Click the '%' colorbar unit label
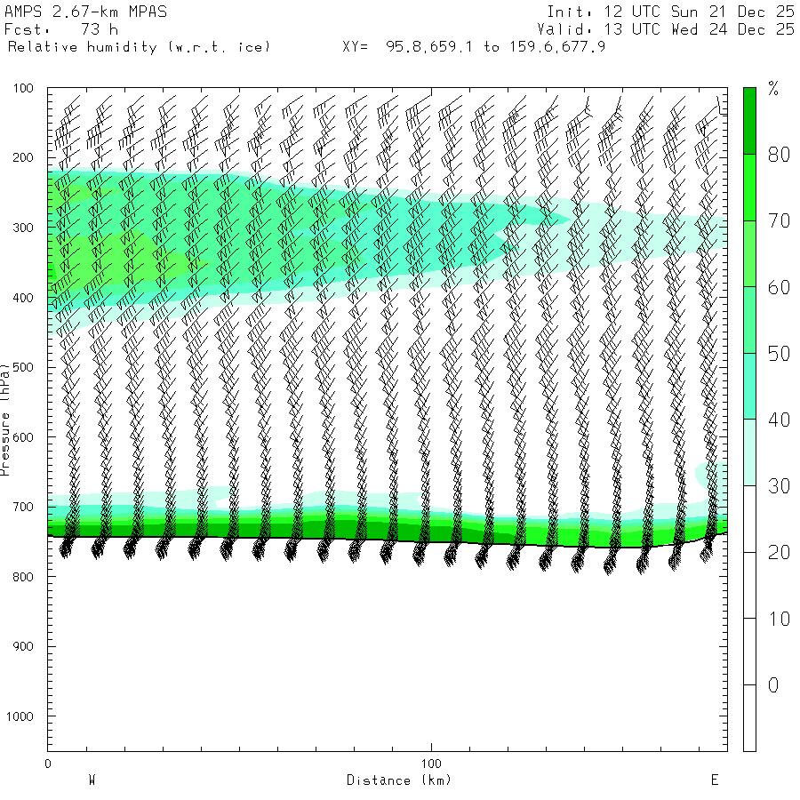Viewport: 800px width, 800px height. point(773,89)
